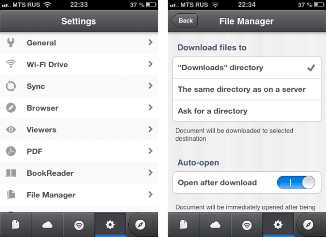Tap the checkmark on "Downloads" directory row
The image size is (326, 237).
click(x=311, y=68)
